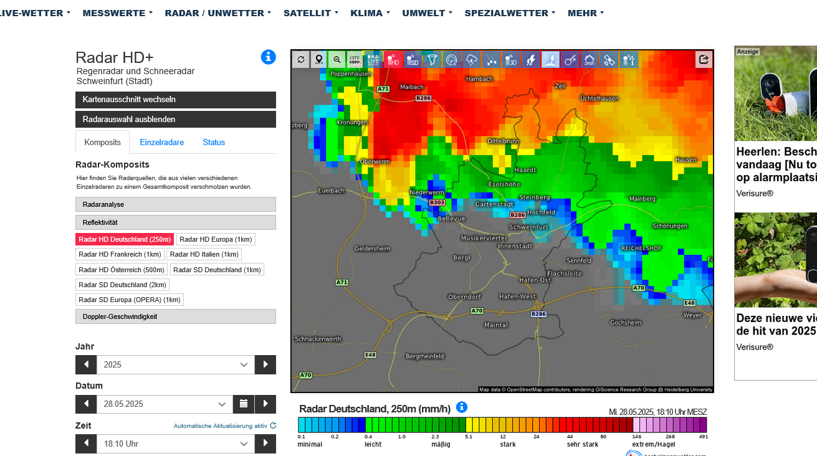The height and width of the screenshot is (456, 817).
Task: Select the satellite icon in toolbar
Action: click(x=609, y=60)
